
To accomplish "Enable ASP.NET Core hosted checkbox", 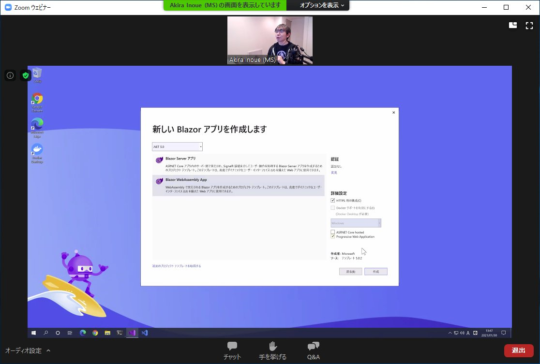I will [x=333, y=232].
